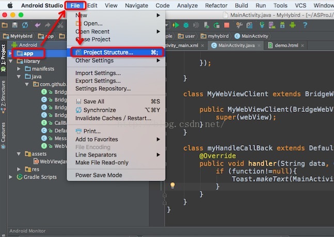Screen dimensions: 334x237
Task: Expand the app module tree node
Action: pyautogui.click(x=10, y=53)
